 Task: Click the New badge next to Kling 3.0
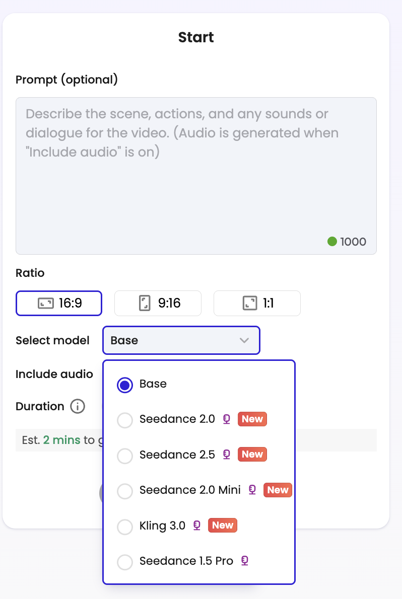pyautogui.click(x=223, y=526)
